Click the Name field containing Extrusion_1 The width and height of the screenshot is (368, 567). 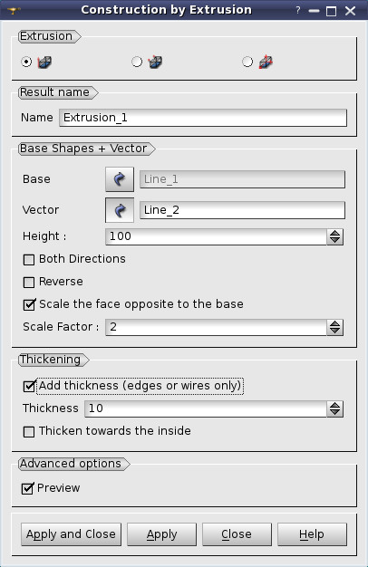(x=203, y=118)
